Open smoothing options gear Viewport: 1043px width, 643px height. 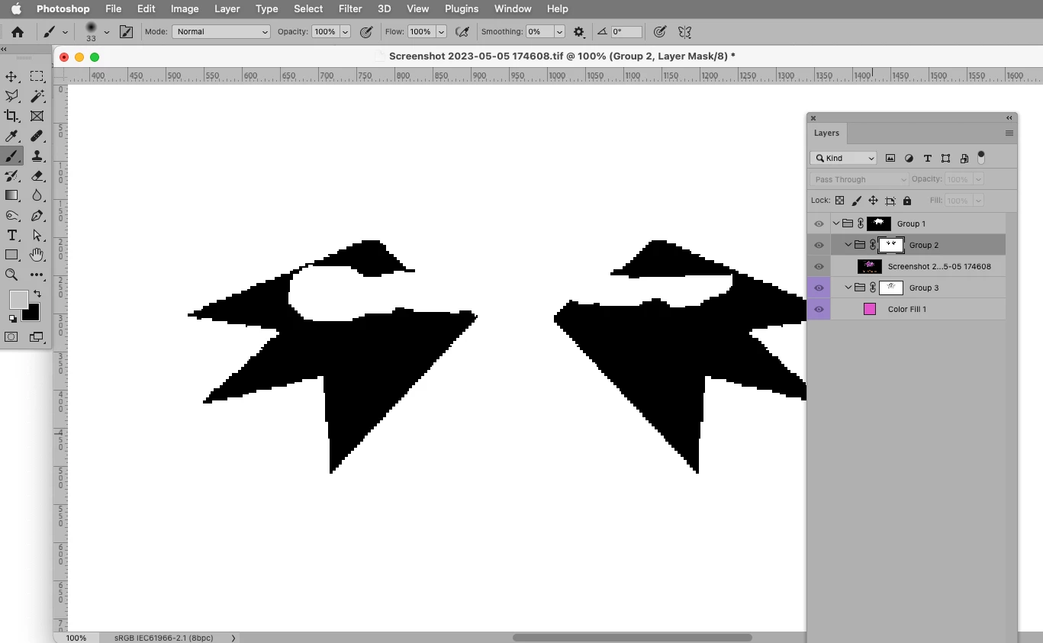pyautogui.click(x=579, y=32)
